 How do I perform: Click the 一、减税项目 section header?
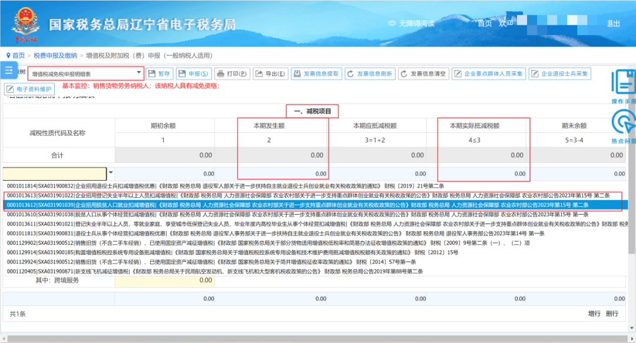(312, 111)
